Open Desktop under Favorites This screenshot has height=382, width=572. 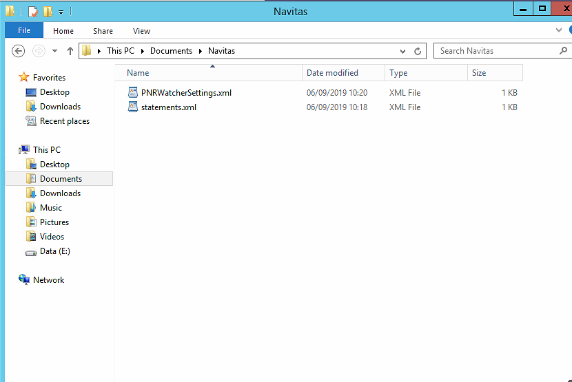click(54, 92)
